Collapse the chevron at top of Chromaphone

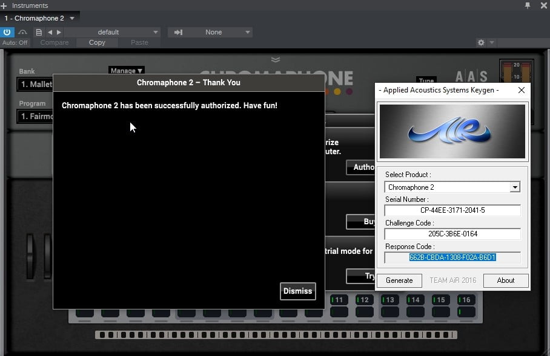(x=276, y=59)
